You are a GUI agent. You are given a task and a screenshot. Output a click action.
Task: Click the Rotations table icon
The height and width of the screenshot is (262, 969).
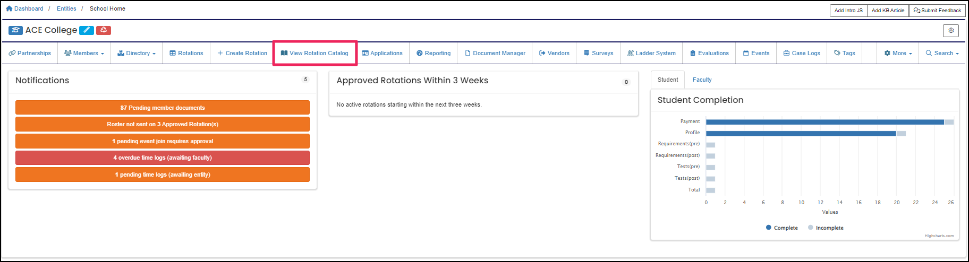pyautogui.click(x=173, y=53)
